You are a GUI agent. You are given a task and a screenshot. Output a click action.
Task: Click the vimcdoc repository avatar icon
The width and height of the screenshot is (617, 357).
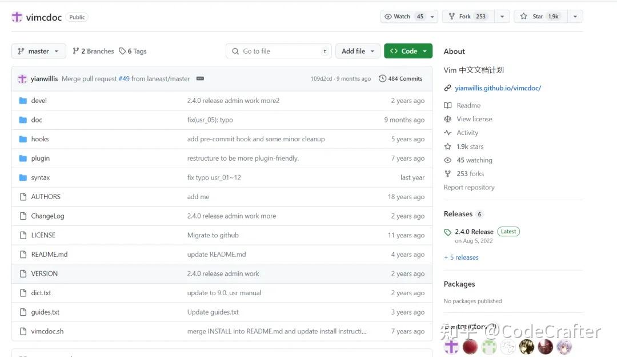coord(16,17)
